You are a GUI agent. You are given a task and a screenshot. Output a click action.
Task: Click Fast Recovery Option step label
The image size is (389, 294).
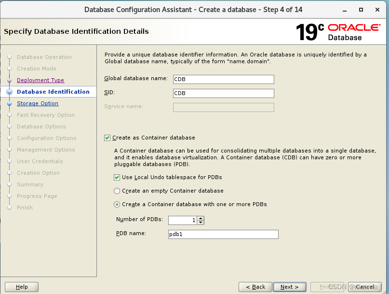[x=46, y=115]
